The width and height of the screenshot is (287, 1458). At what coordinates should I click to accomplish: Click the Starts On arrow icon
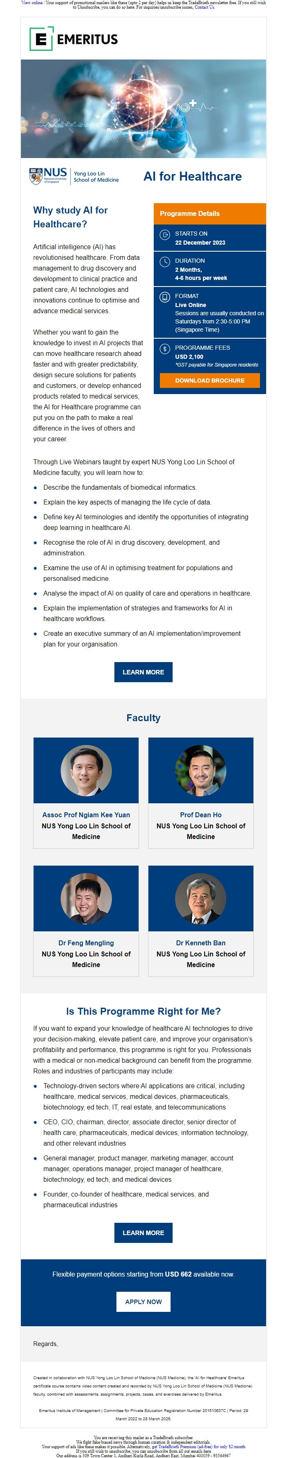(164, 234)
